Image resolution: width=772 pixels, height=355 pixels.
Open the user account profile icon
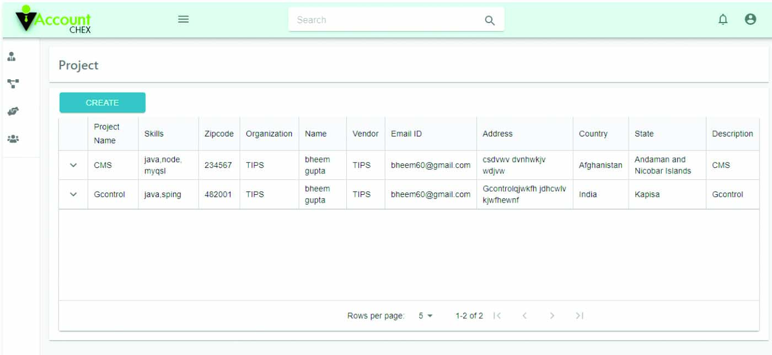pyautogui.click(x=750, y=19)
